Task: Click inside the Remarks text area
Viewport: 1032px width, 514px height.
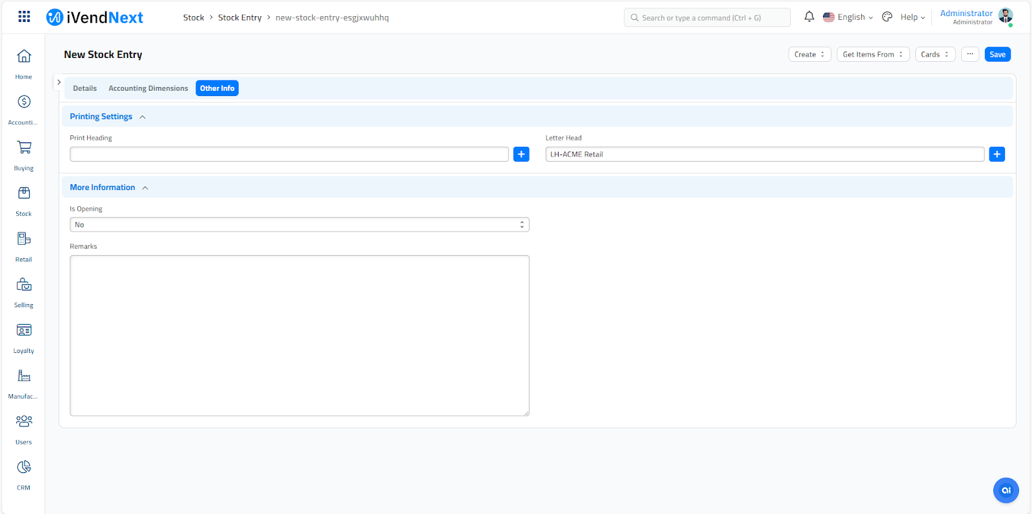Action: [x=299, y=335]
